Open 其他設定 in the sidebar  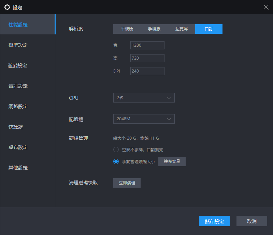(18, 168)
